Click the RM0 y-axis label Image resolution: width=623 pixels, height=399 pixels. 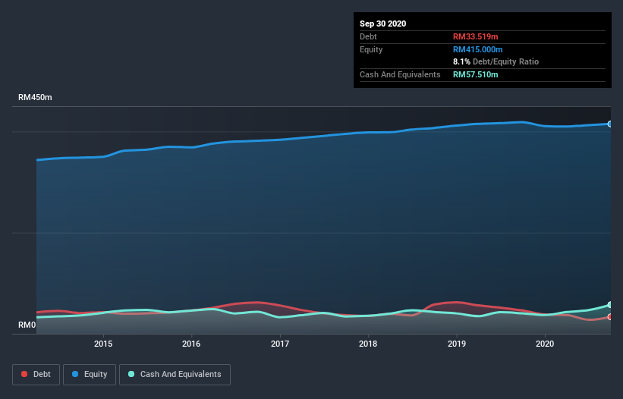[x=27, y=325]
